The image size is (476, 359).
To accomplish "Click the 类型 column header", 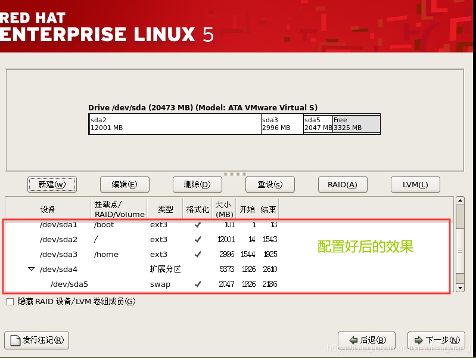I will [165, 209].
